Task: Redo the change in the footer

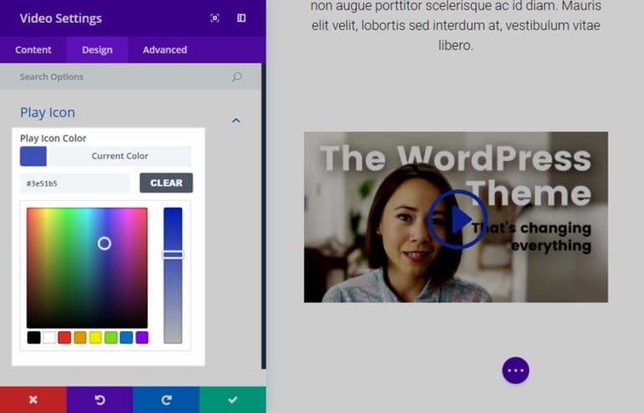Action: click(166, 400)
